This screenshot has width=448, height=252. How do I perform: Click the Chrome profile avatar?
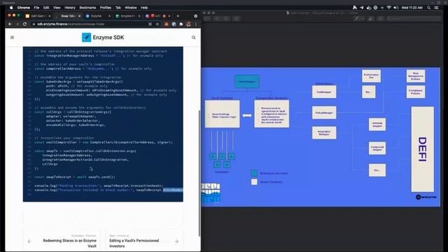click(188, 24)
